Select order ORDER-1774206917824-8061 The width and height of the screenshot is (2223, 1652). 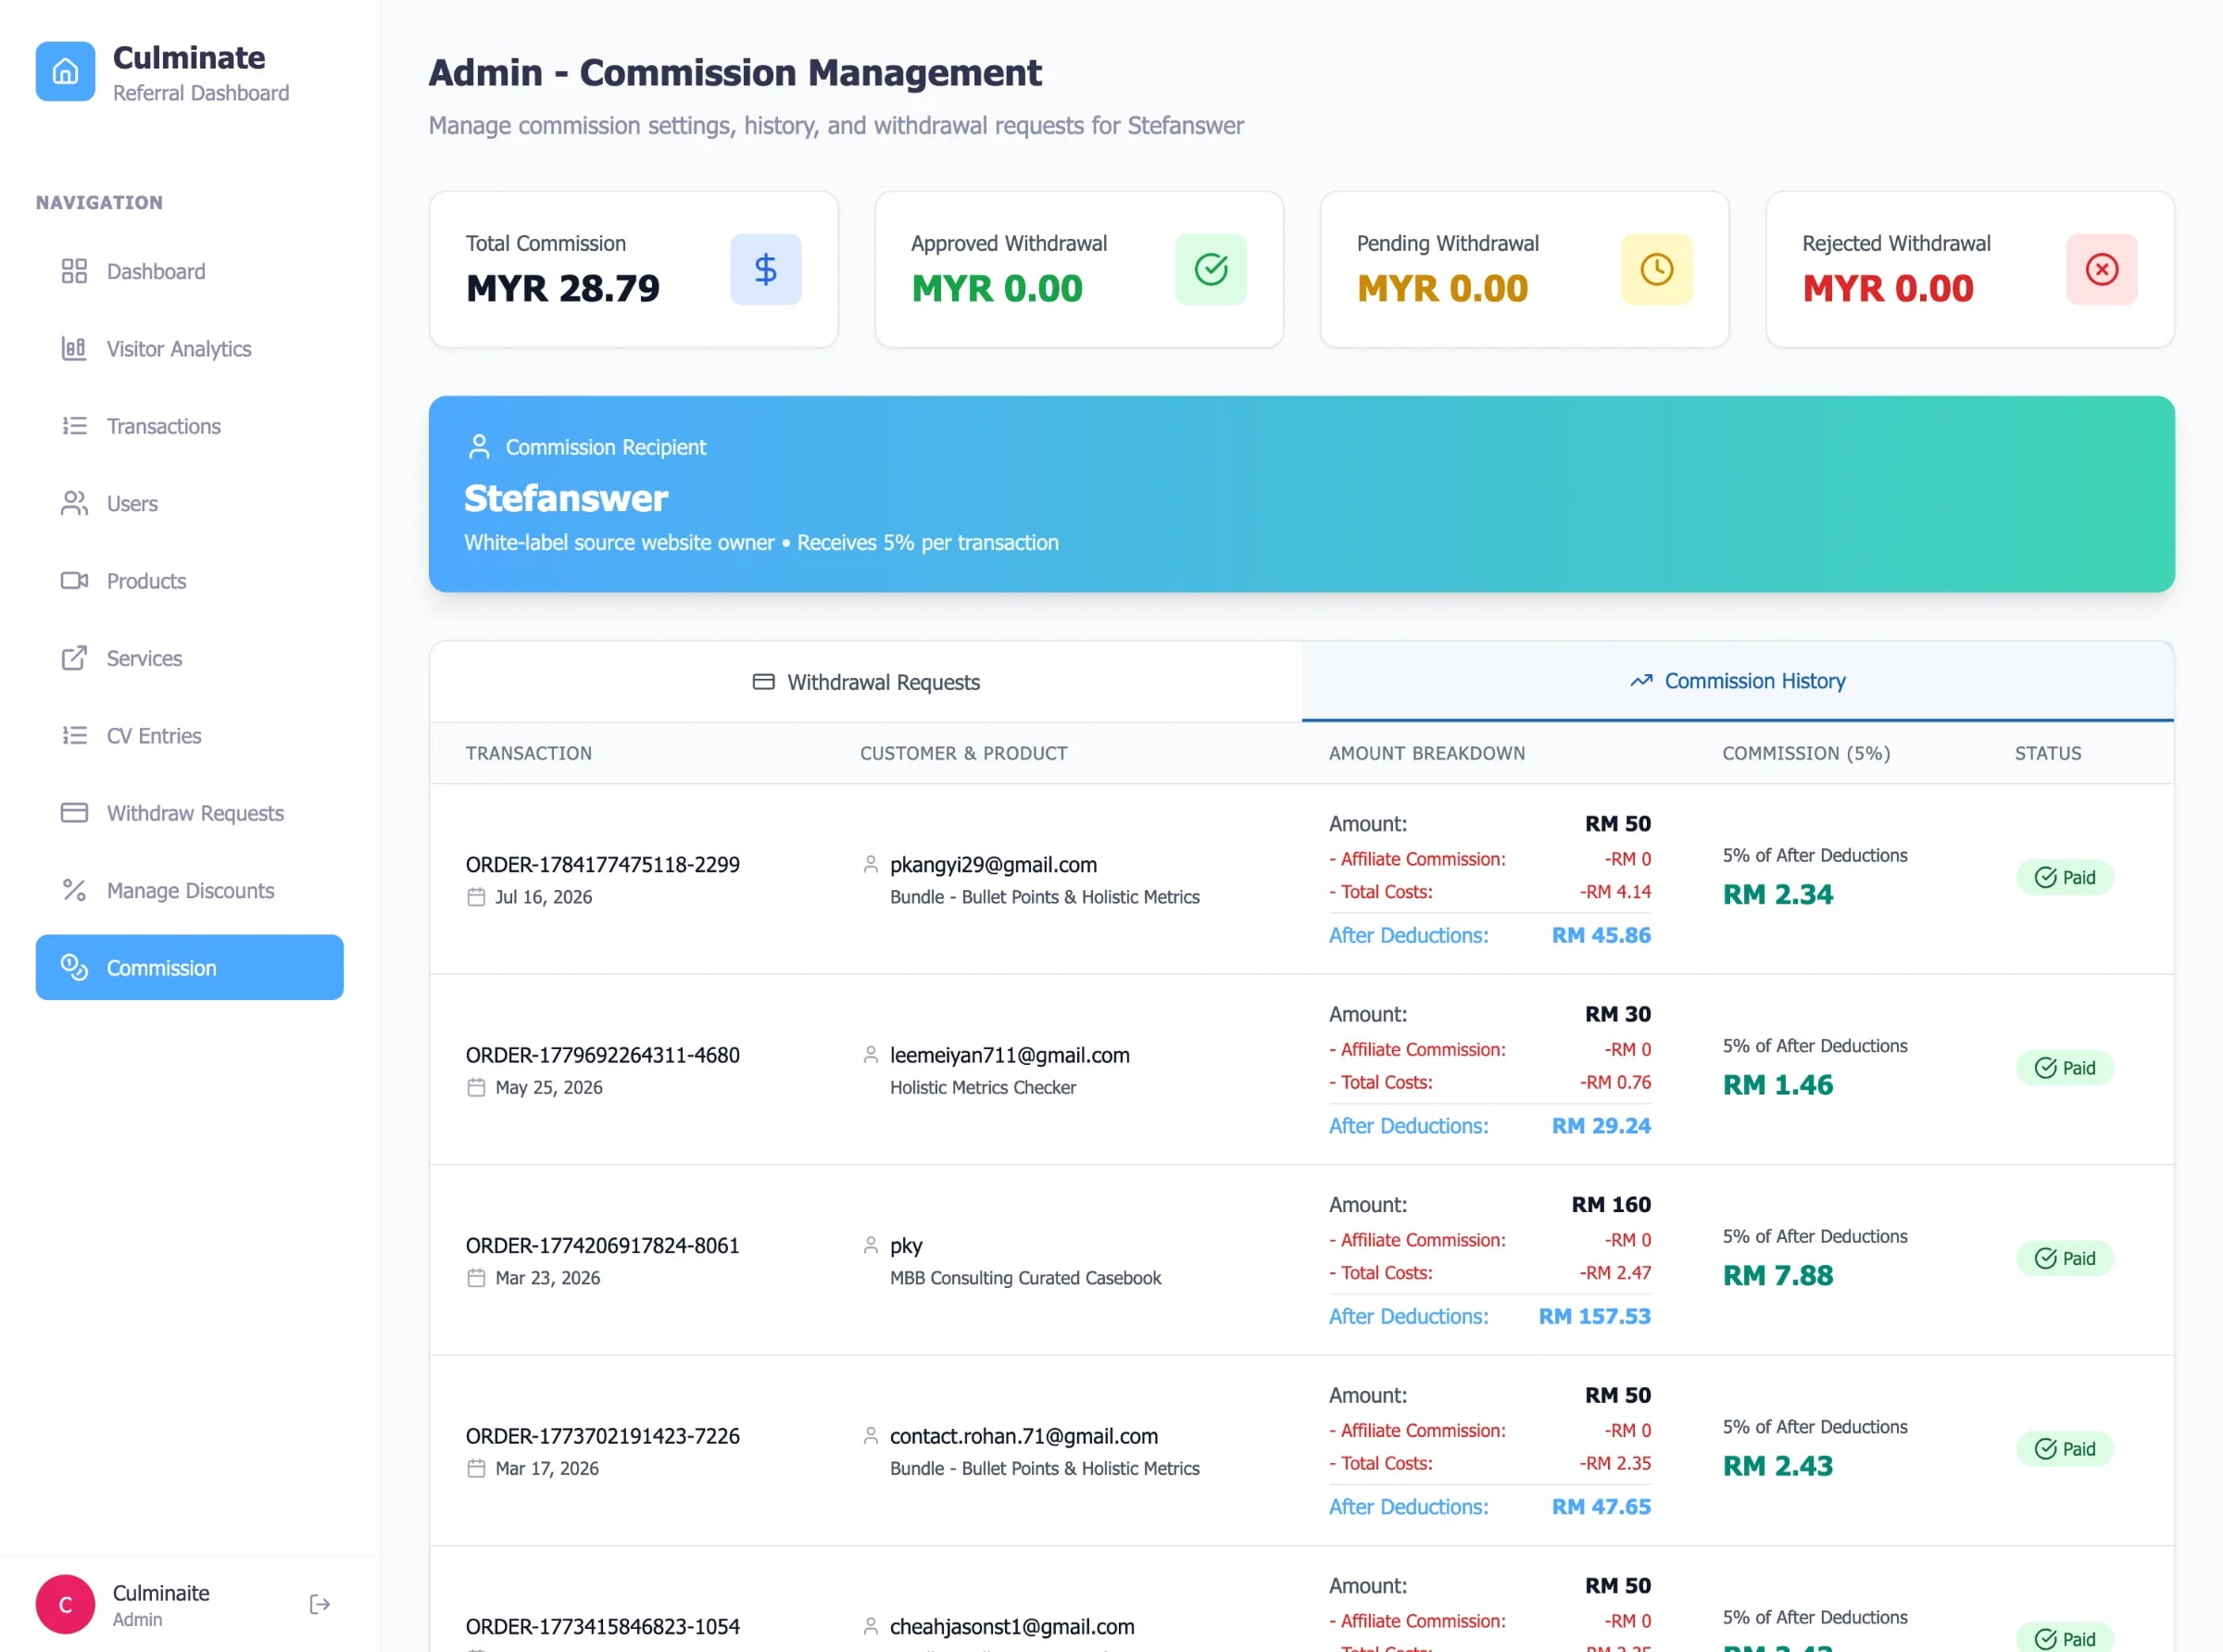coord(603,1245)
